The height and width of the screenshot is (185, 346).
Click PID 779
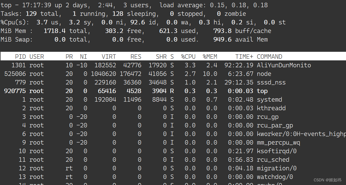point(20,83)
